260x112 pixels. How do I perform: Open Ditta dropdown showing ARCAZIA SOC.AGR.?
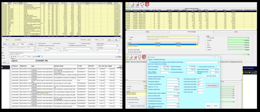(198, 40)
